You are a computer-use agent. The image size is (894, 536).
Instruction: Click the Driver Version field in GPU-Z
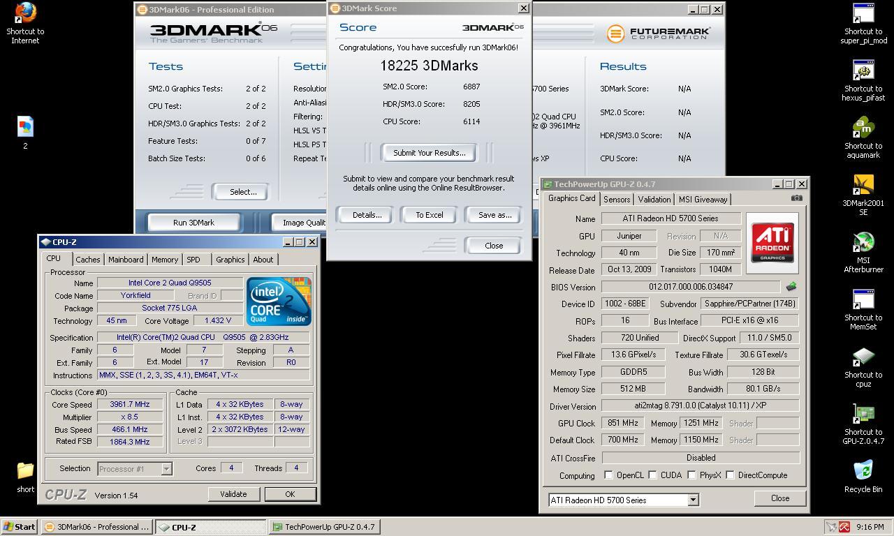point(701,406)
